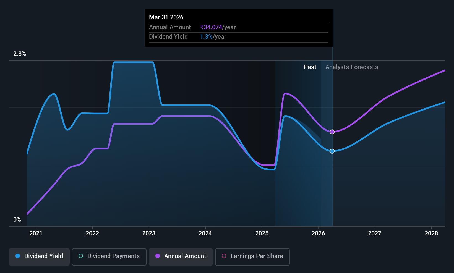Click the 2028 x-axis label

[431, 233]
